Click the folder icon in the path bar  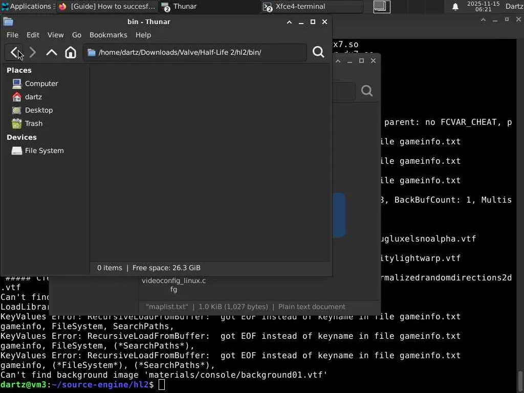[92, 53]
